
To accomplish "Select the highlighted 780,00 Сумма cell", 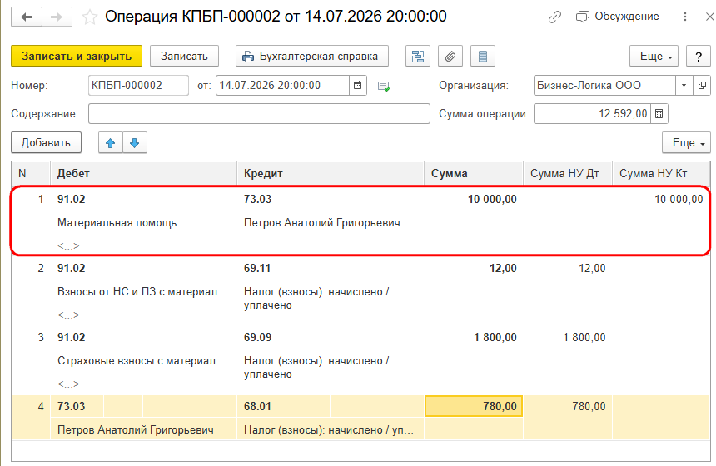I will 474,406.
